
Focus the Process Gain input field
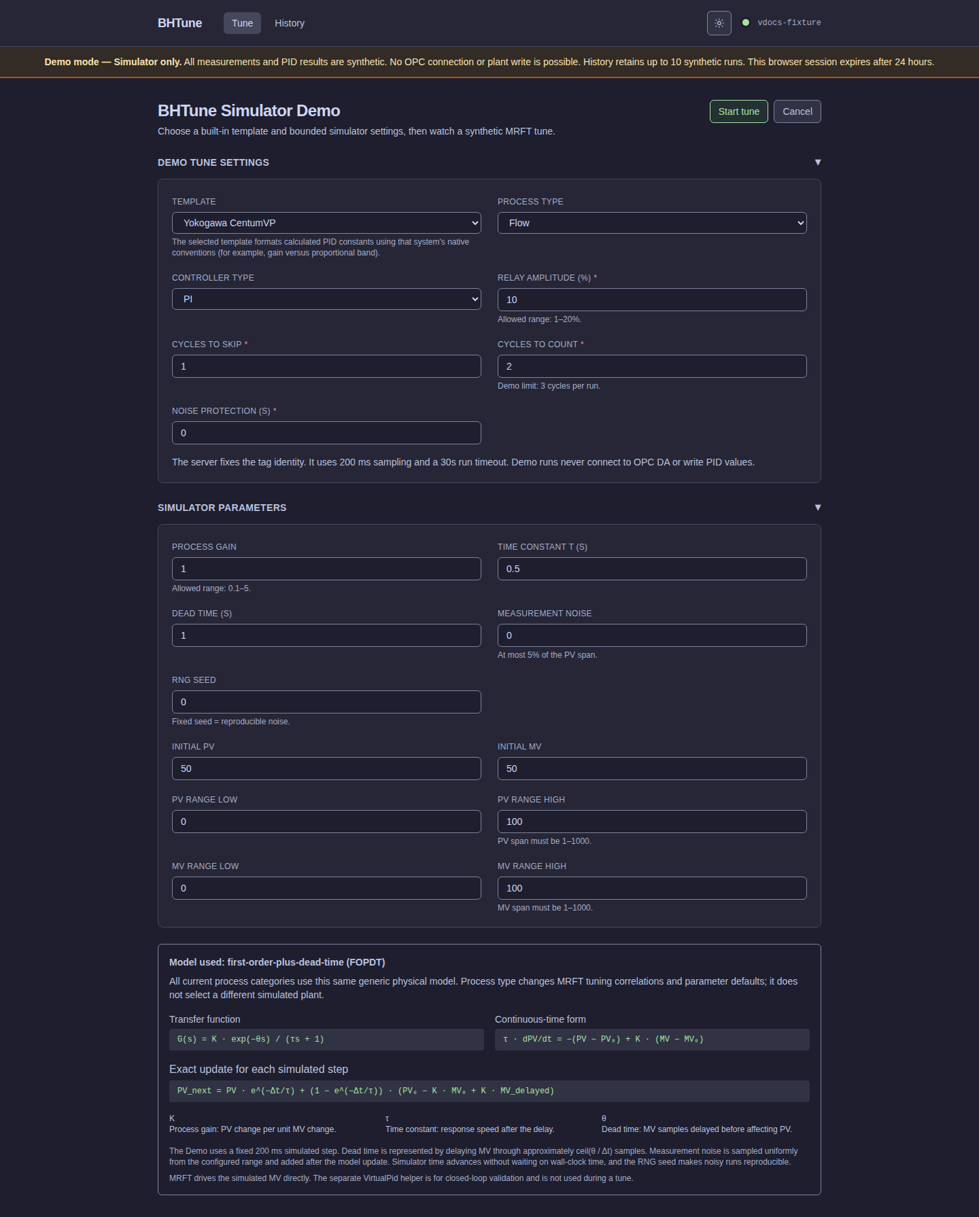click(x=326, y=569)
